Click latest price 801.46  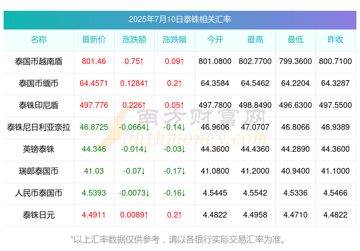tap(94, 61)
